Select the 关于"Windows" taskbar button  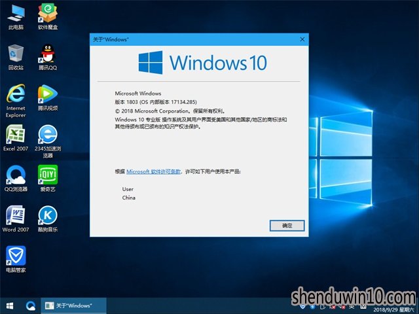pos(73,305)
